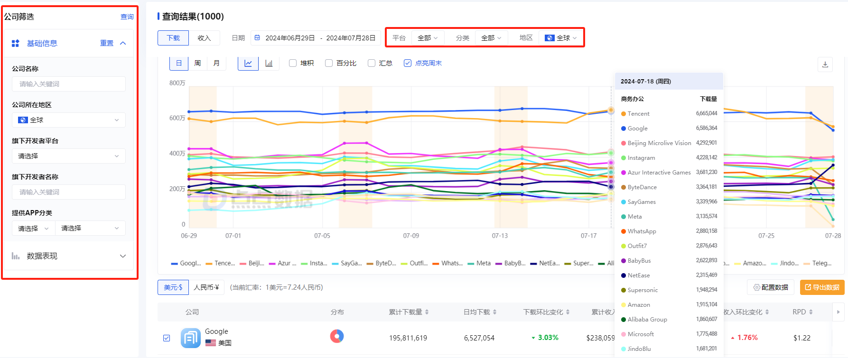Open the 平台 platform dropdown

[427, 38]
